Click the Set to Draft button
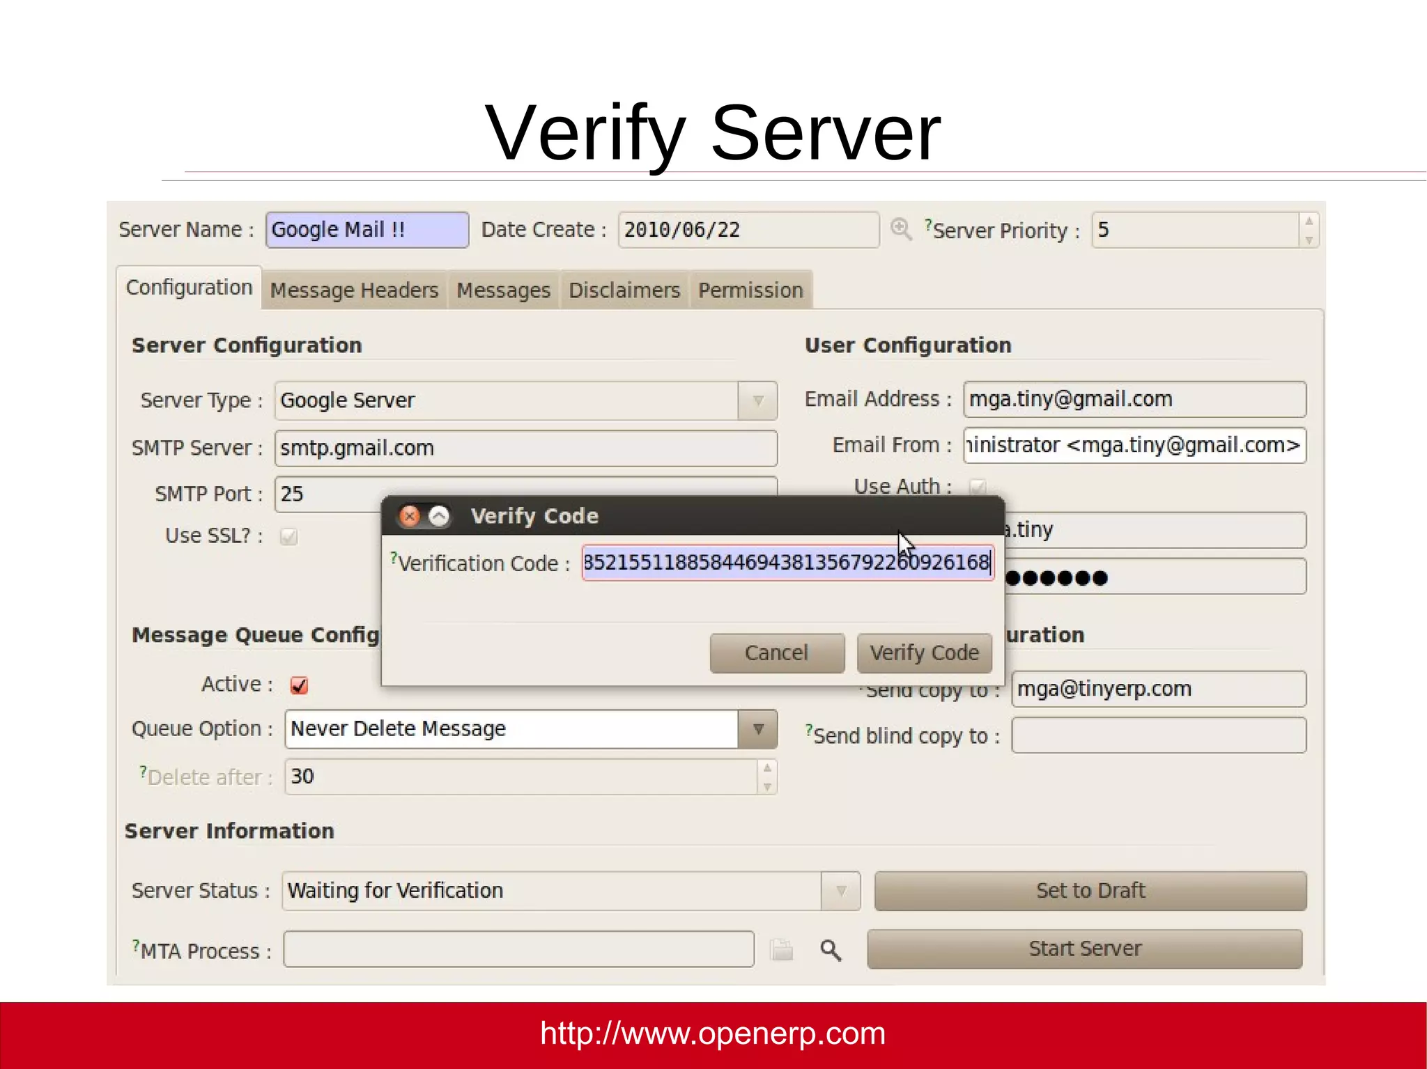1427x1069 pixels. [1090, 891]
